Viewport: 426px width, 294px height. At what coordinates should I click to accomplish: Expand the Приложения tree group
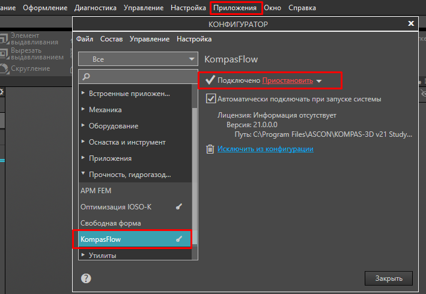point(83,158)
